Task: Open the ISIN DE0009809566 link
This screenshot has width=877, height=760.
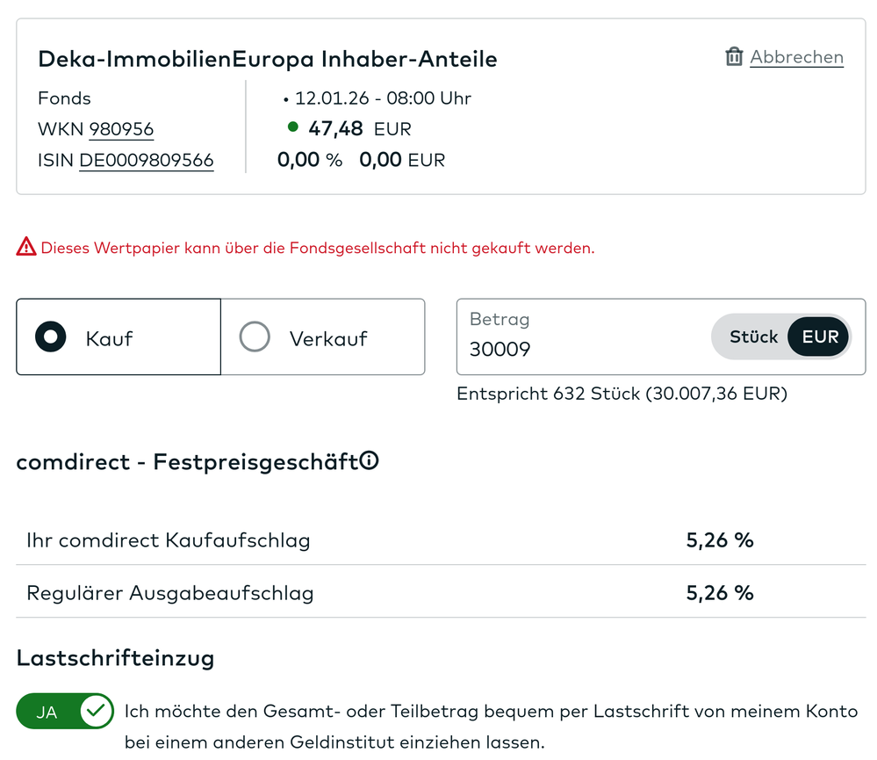Action: tap(147, 160)
